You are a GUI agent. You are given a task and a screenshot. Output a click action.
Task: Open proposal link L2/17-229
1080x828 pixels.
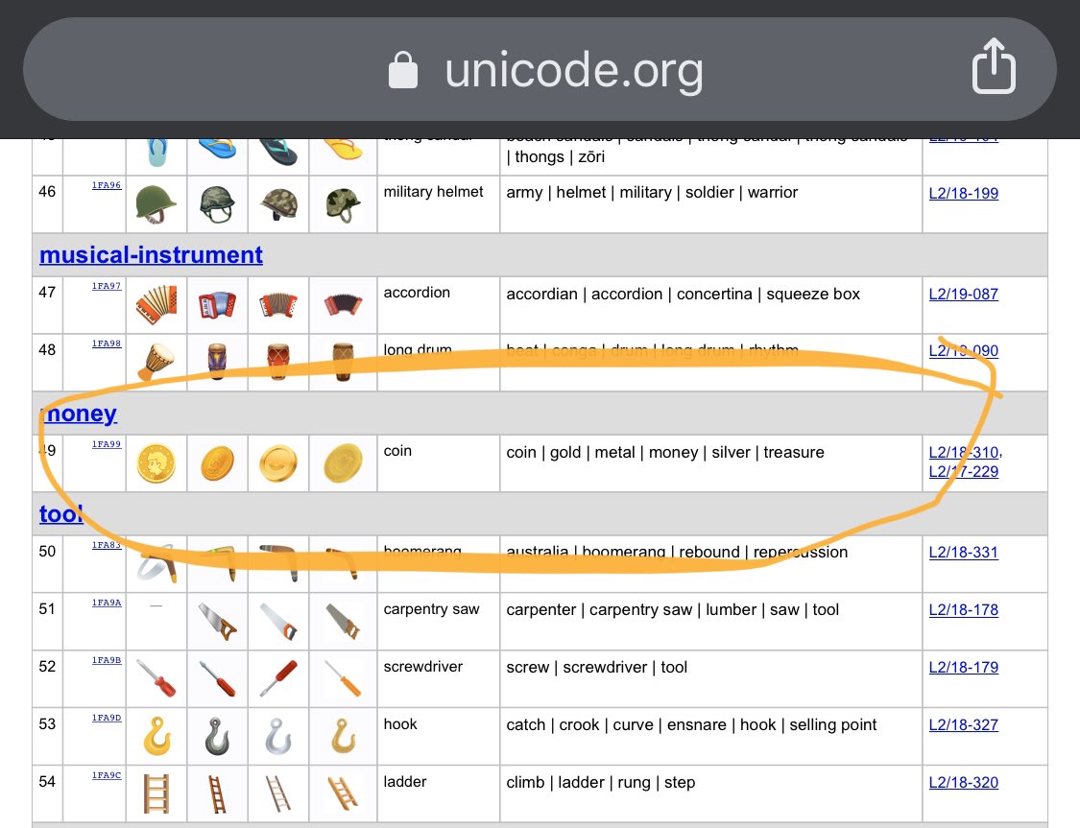tap(964, 471)
